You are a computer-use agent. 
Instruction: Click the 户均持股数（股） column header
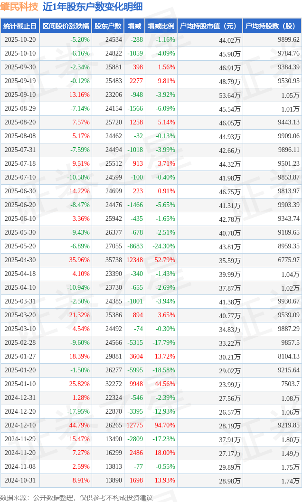(272, 26)
